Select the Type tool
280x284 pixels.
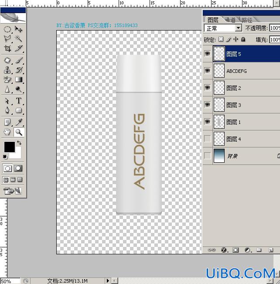pyautogui.click(x=18, y=101)
